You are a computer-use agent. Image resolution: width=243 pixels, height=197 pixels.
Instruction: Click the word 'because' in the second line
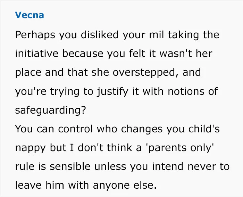(83, 54)
